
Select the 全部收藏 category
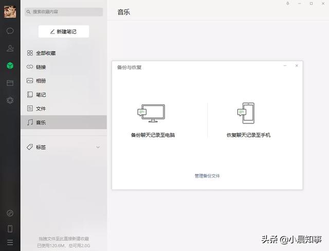[64, 53]
